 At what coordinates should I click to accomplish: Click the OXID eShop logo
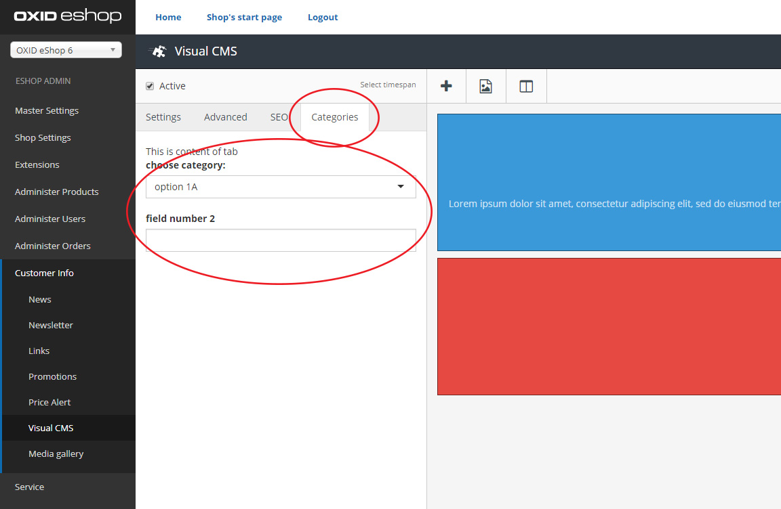tap(67, 16)
